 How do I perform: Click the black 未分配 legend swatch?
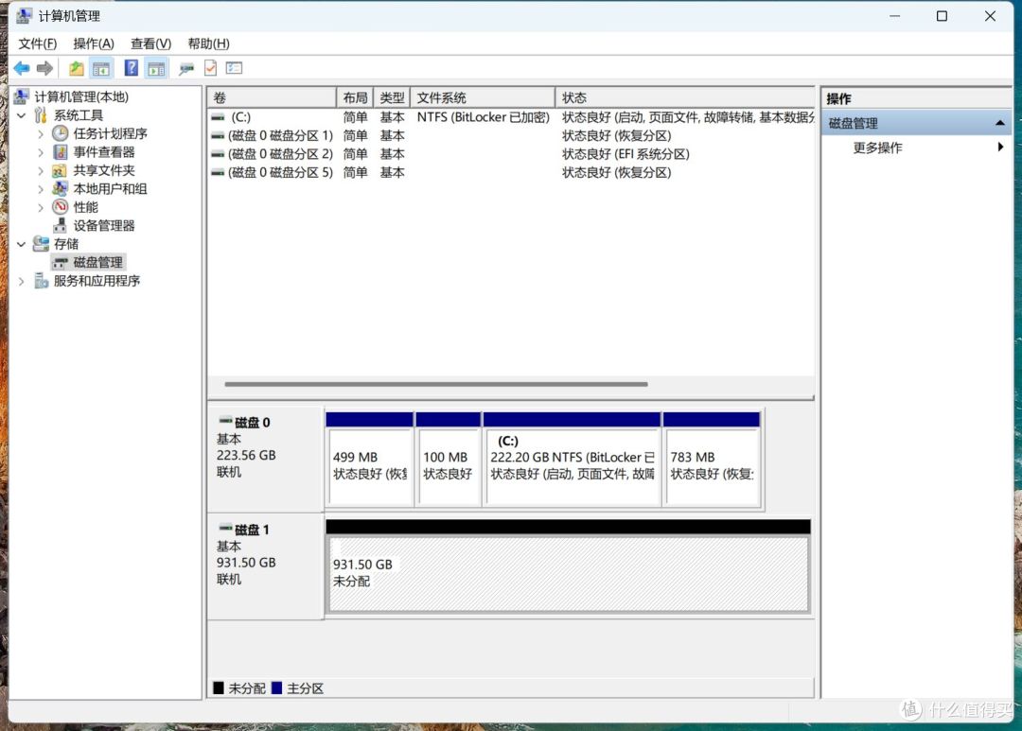coord(219,688)
